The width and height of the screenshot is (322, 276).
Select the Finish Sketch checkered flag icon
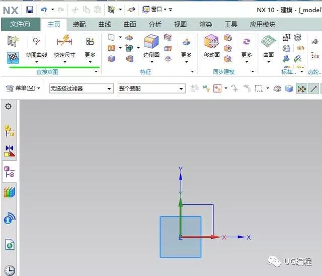pyautogui.click(x=13, y=57)
